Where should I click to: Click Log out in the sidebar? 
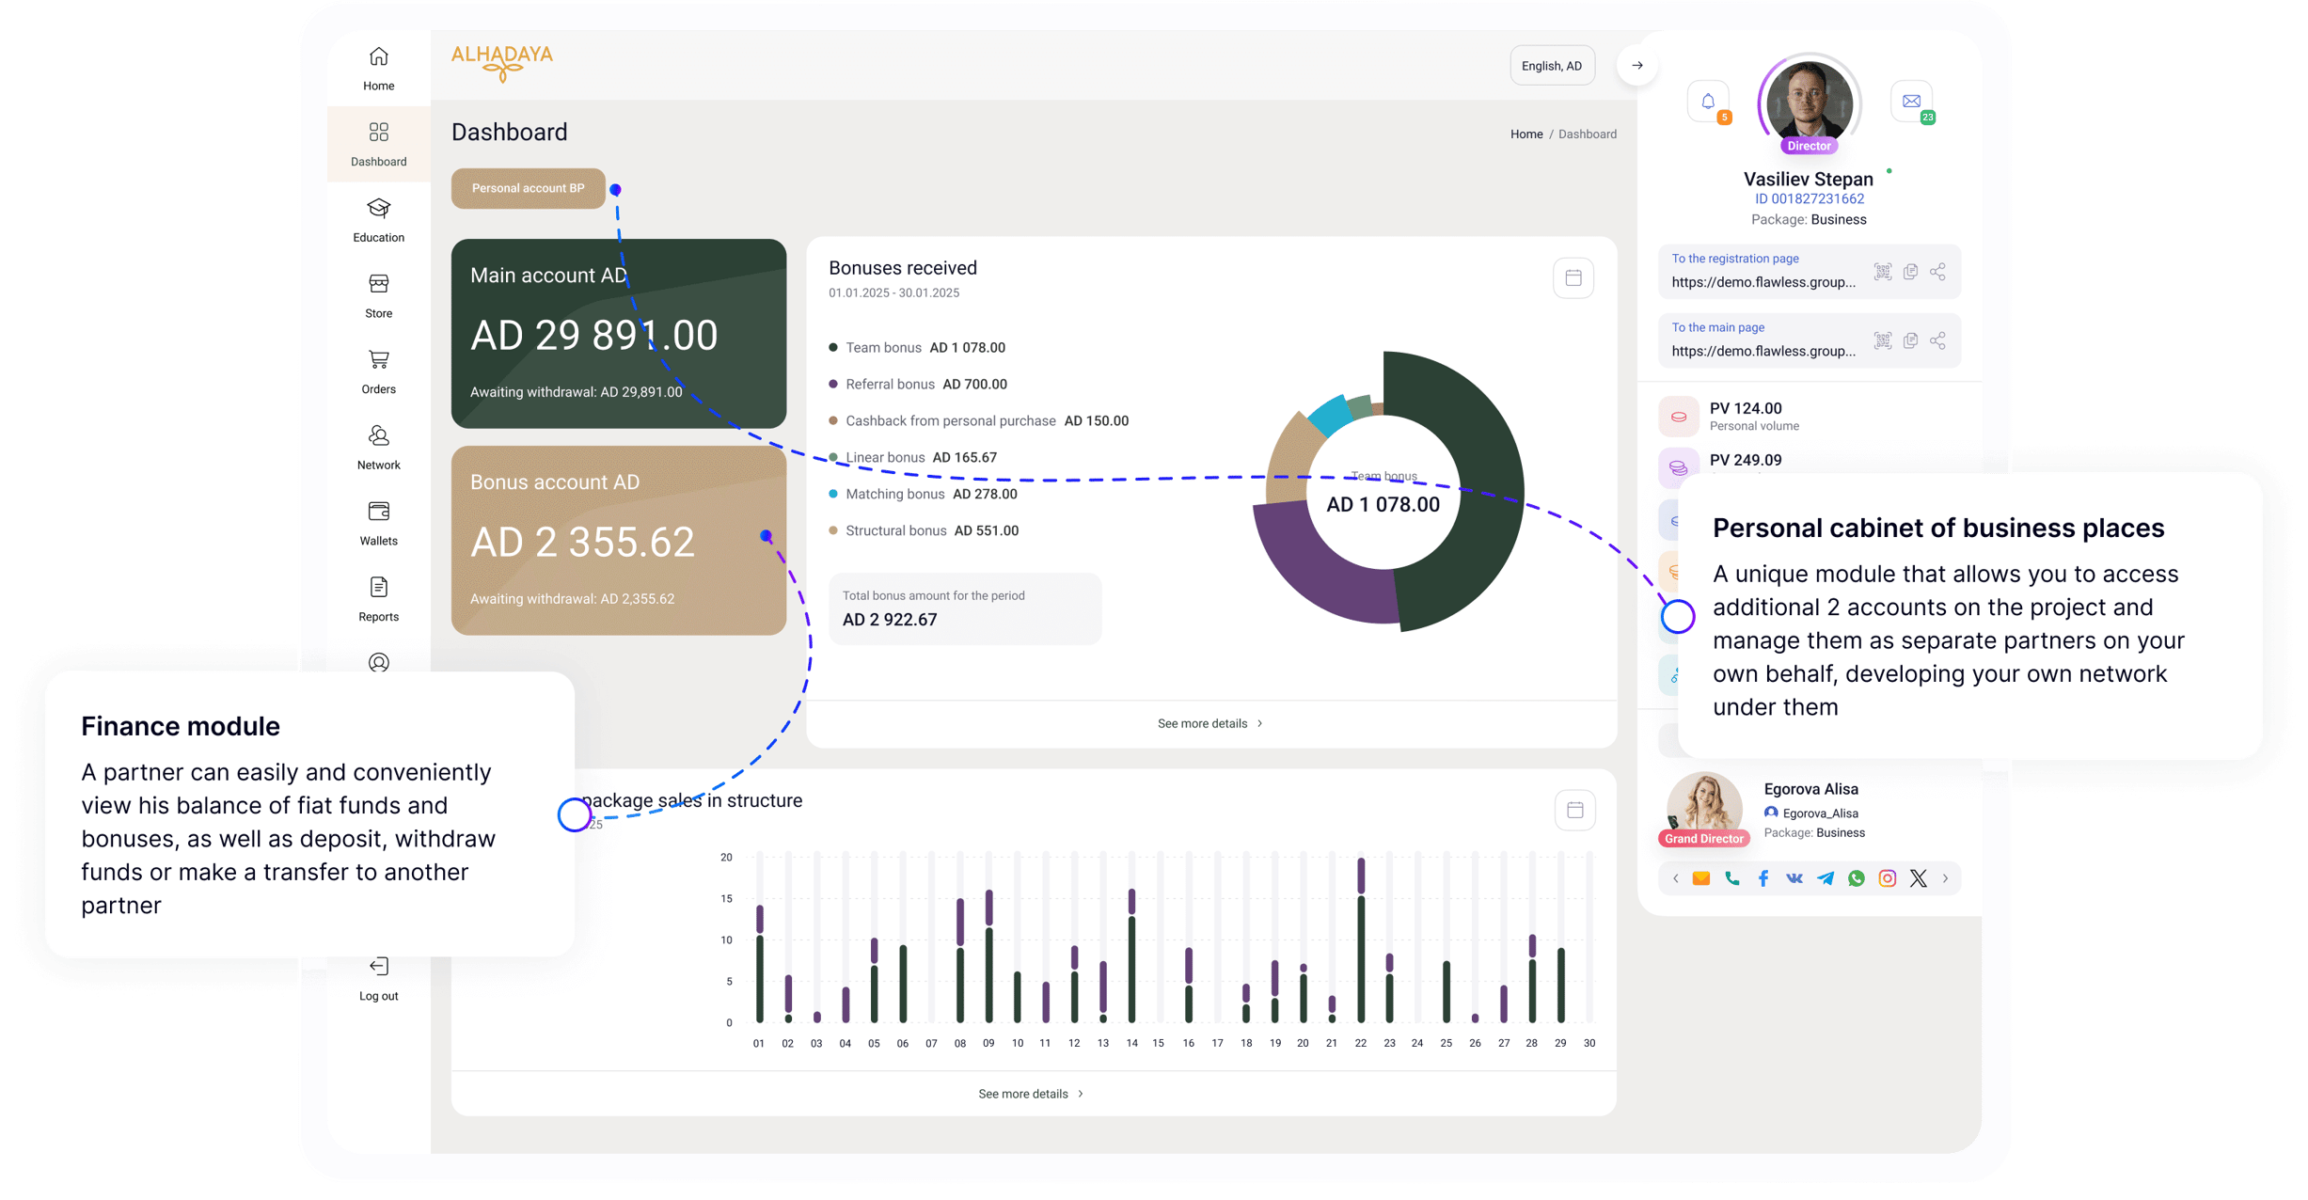pyautogui.click(x=378, y=978)
